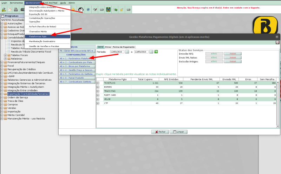This screenshot has width=281, height=174.
Task: Collapse the Contabilidade tree node
Action: click(2, 38)
